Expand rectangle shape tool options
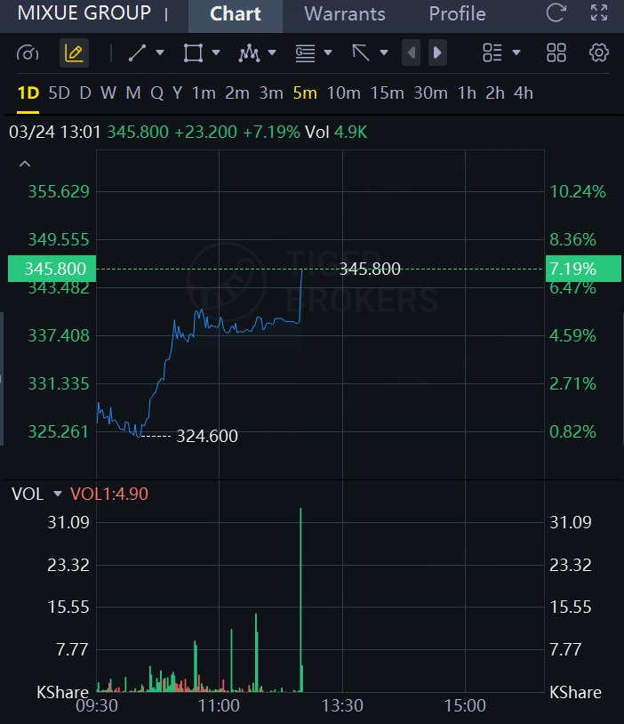624x724 pixels. tap(216, 52)
